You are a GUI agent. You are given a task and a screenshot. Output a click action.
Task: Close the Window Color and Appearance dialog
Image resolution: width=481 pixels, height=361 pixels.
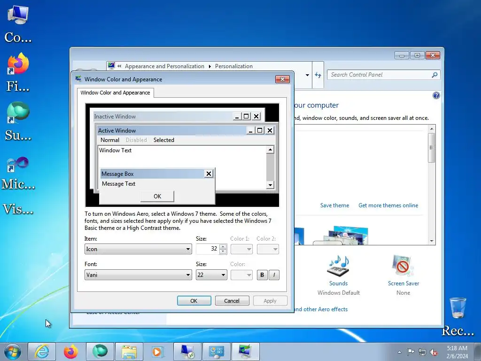[282, 79]
